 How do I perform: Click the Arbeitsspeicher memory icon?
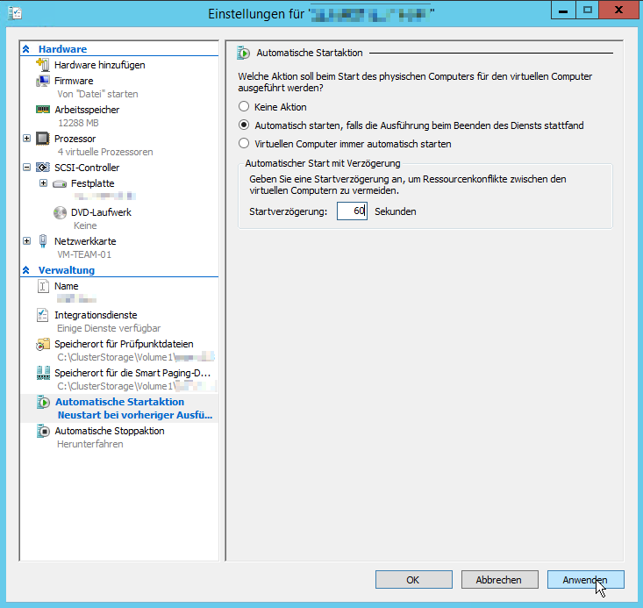tap(43, 110)
